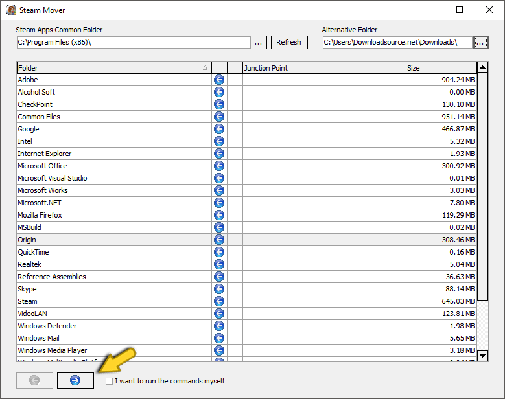The width and height of the screenshot is (505, 399).
Task: Browse for the Steam Apps Common Folder
Action: tap(259, 42)
